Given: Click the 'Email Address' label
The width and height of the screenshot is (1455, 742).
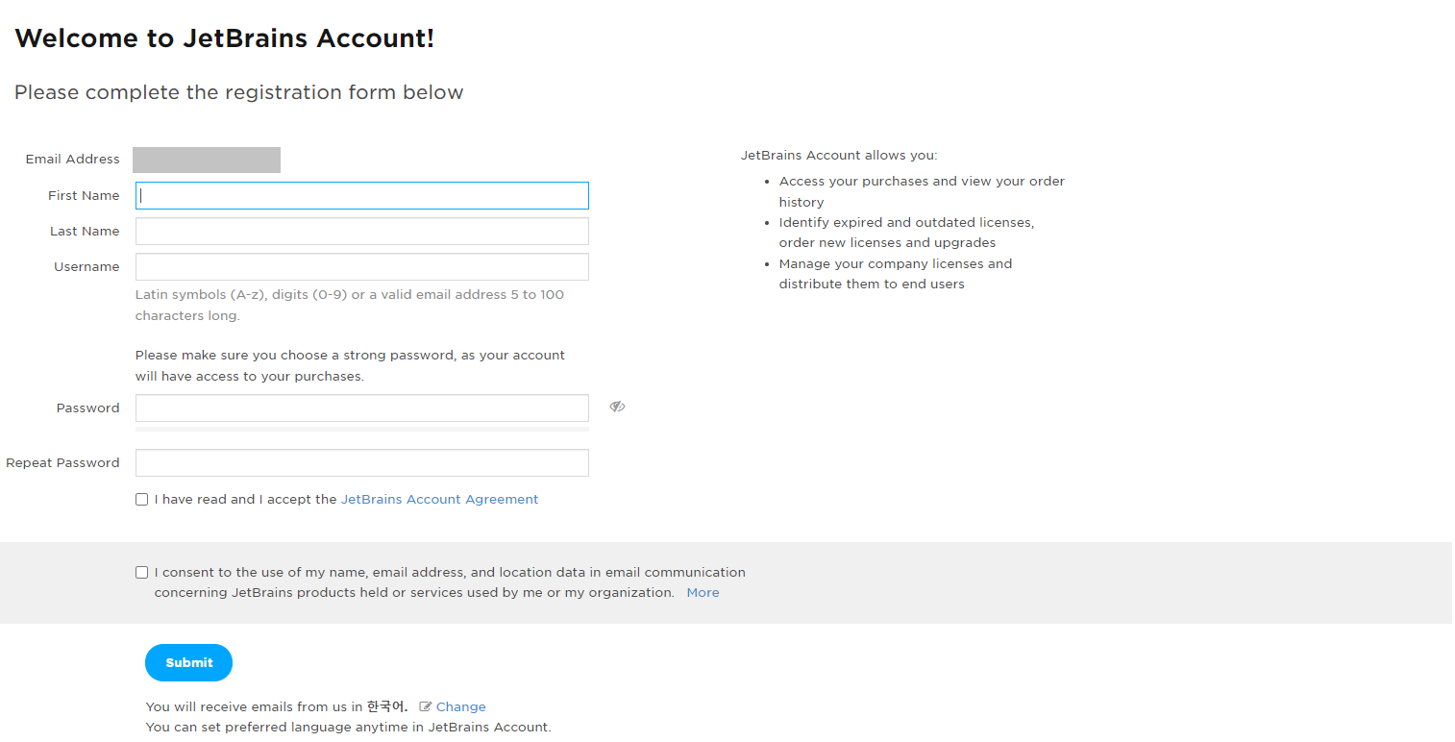Looking at the screenshot, I should click(x=73, y=159).
